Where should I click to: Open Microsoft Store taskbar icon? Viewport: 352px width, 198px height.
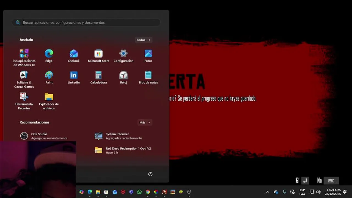click(106, 192)
